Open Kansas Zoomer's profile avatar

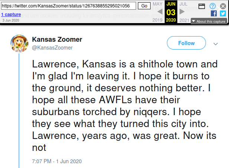(19, 44)
